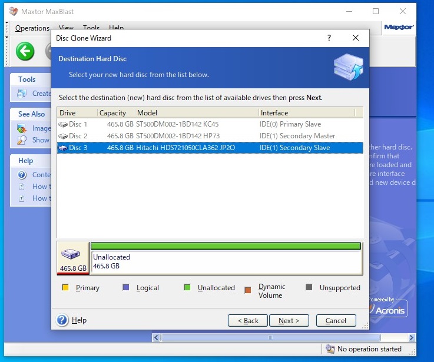Click the horizontal scrollbar left arrow
Image resolution: width=434 pixels, height=362 pixels.
[156, 338]
